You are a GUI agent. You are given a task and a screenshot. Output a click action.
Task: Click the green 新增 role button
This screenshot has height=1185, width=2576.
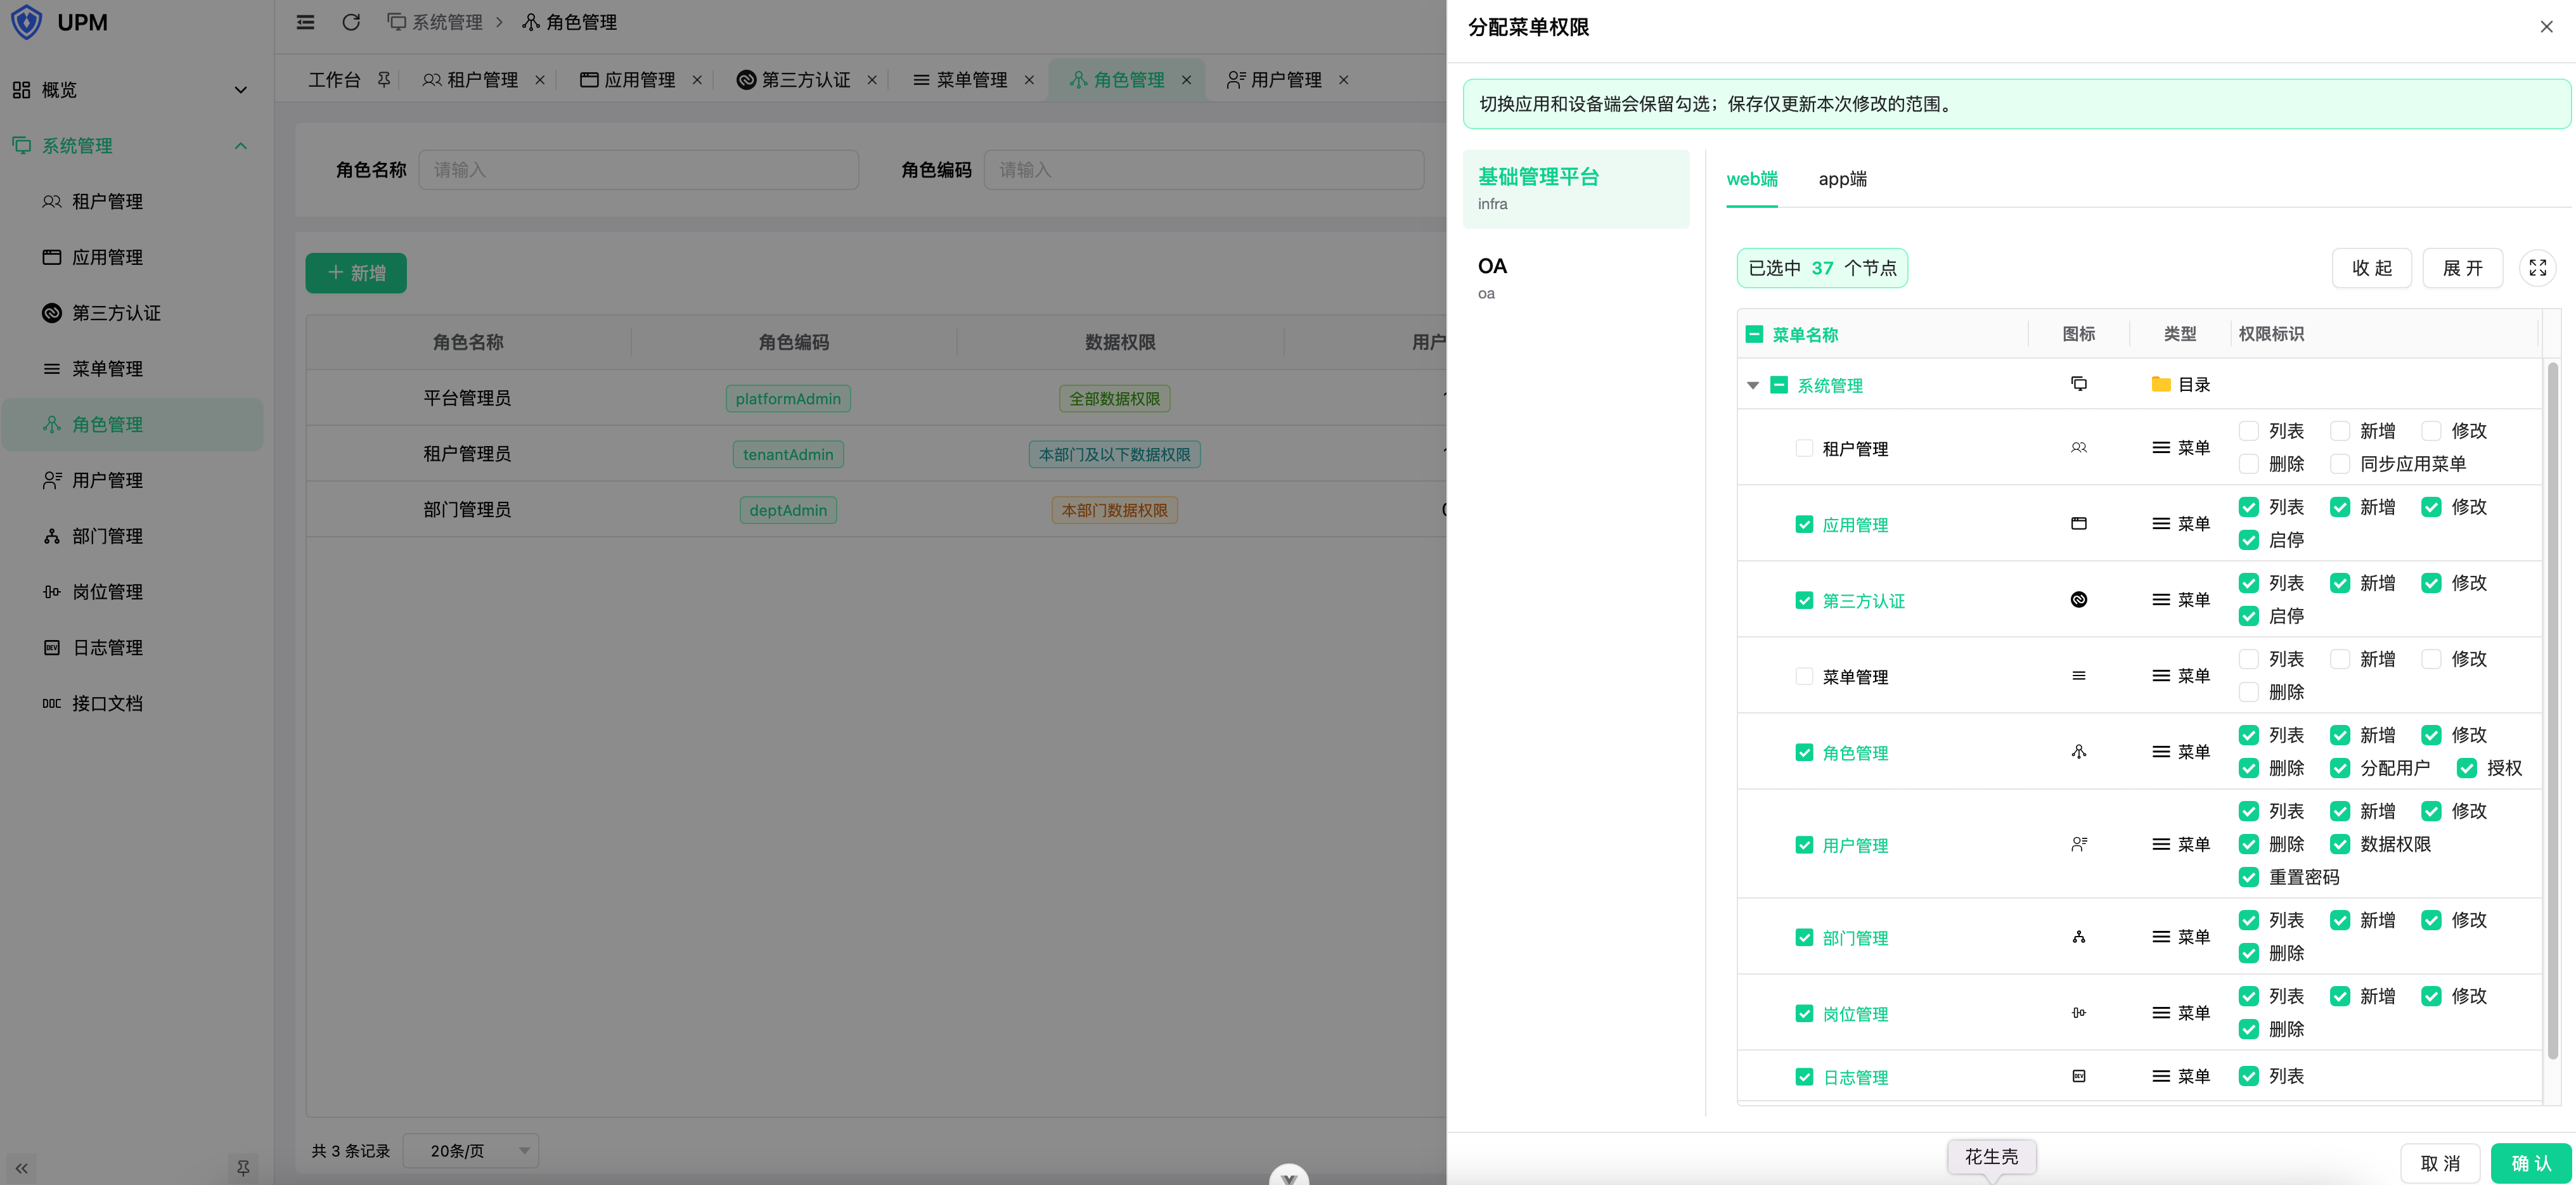coord(356,273)
